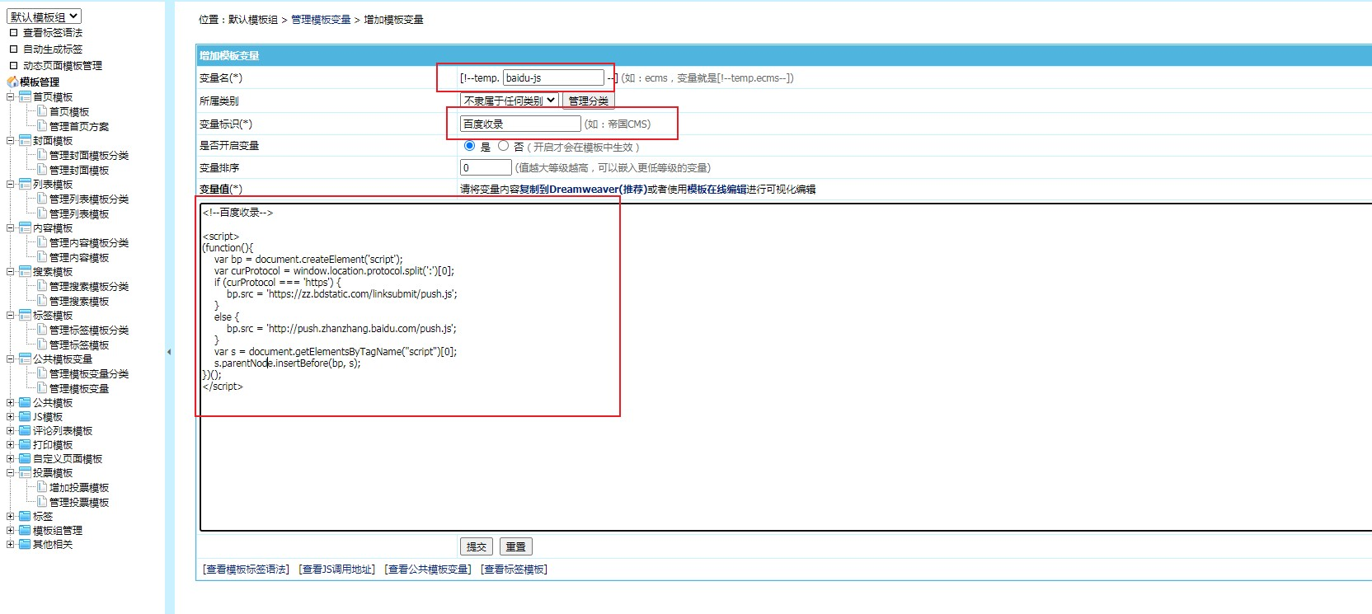
Task: Collapse the 公共模板变量 tree node
Action: coord(11,359)
